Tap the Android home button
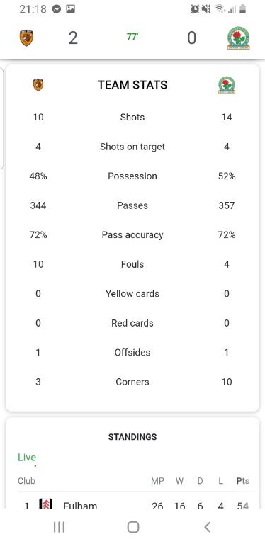This screenshot has height=544, width=265. 133,527
